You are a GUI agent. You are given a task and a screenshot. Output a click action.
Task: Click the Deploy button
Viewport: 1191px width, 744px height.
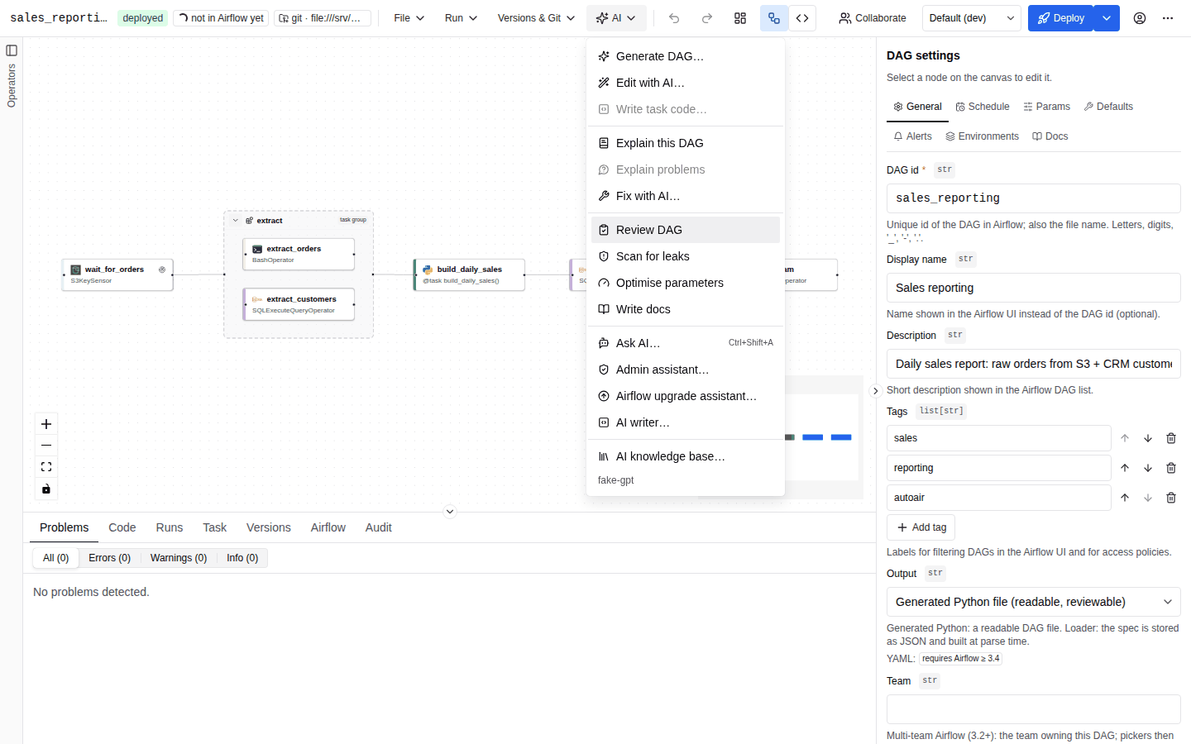click(1061, 18)
